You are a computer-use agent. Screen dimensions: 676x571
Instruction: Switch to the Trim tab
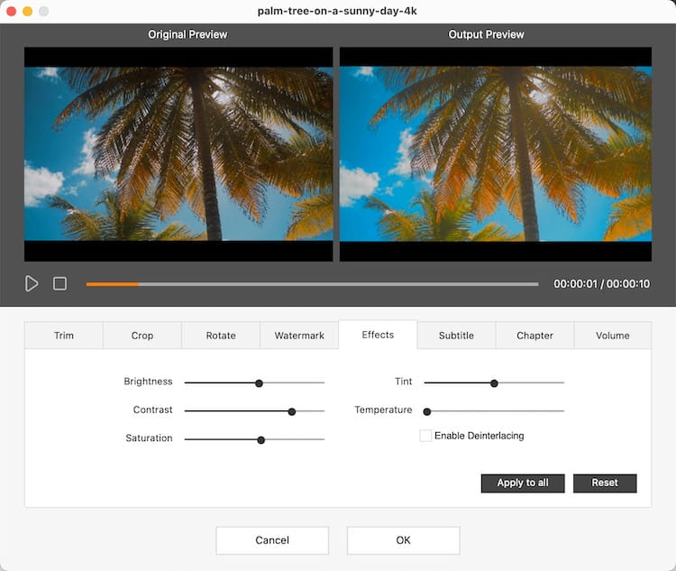(x=64, y=336)
